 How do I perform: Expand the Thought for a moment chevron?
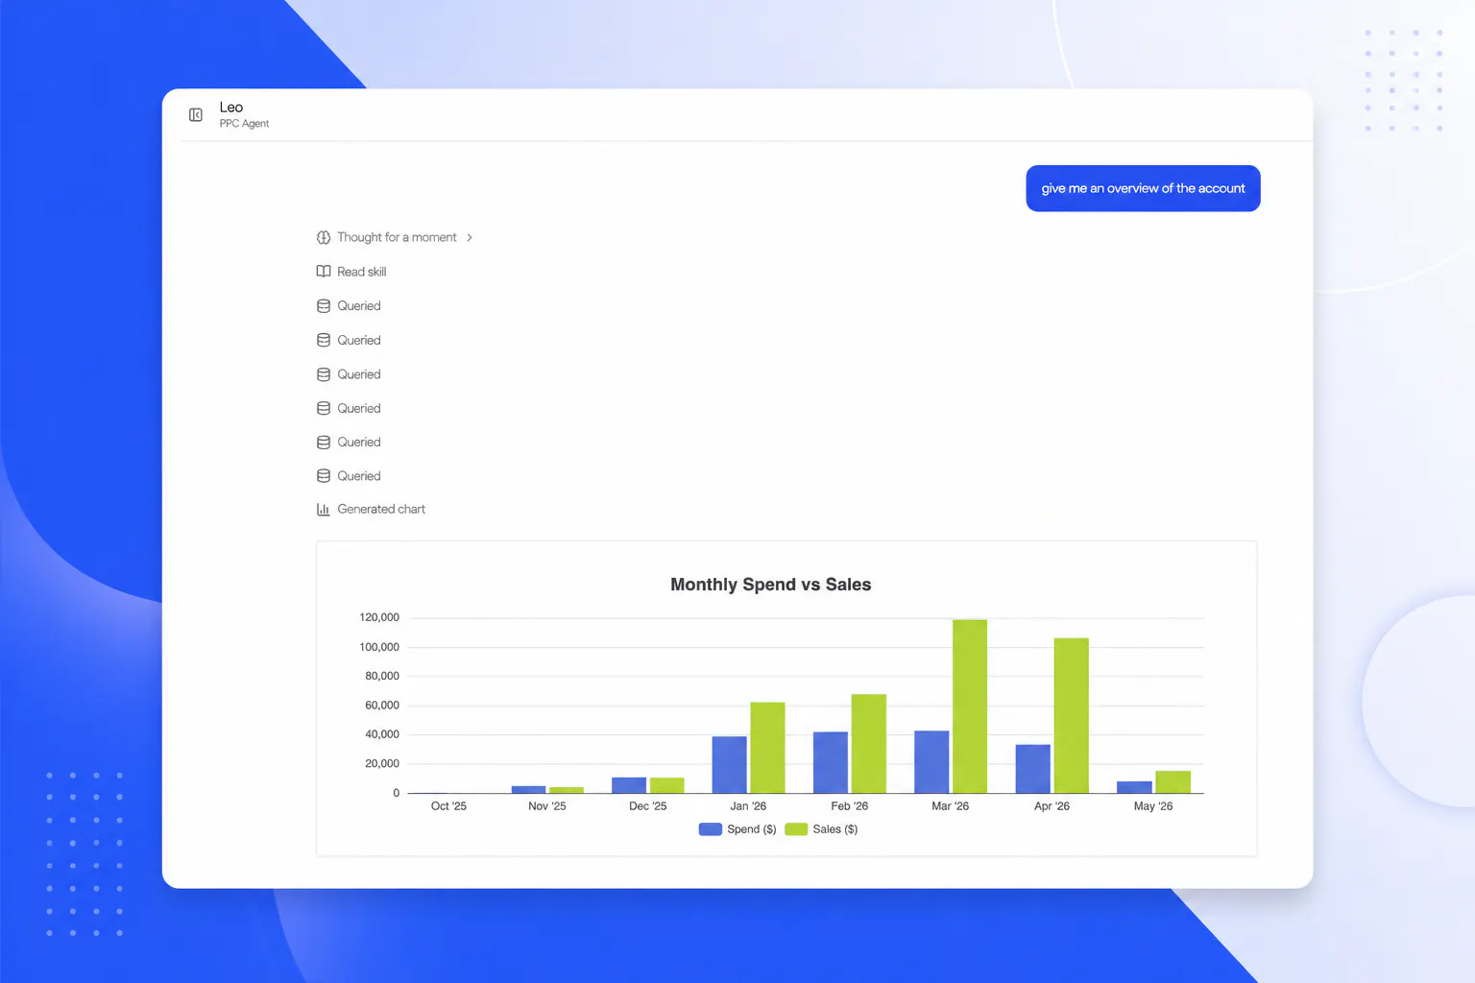point(470,237)
